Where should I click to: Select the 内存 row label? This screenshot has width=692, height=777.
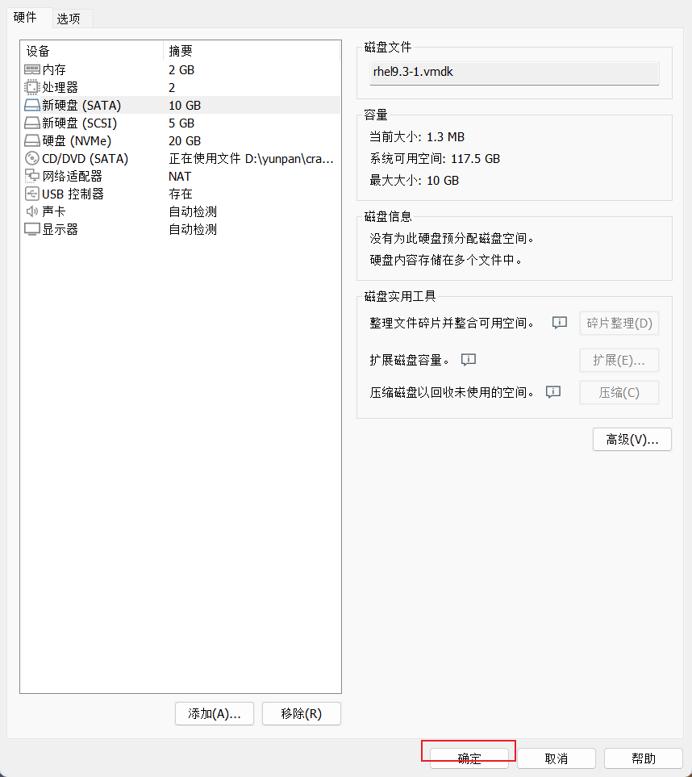click(x=54, y=70)
